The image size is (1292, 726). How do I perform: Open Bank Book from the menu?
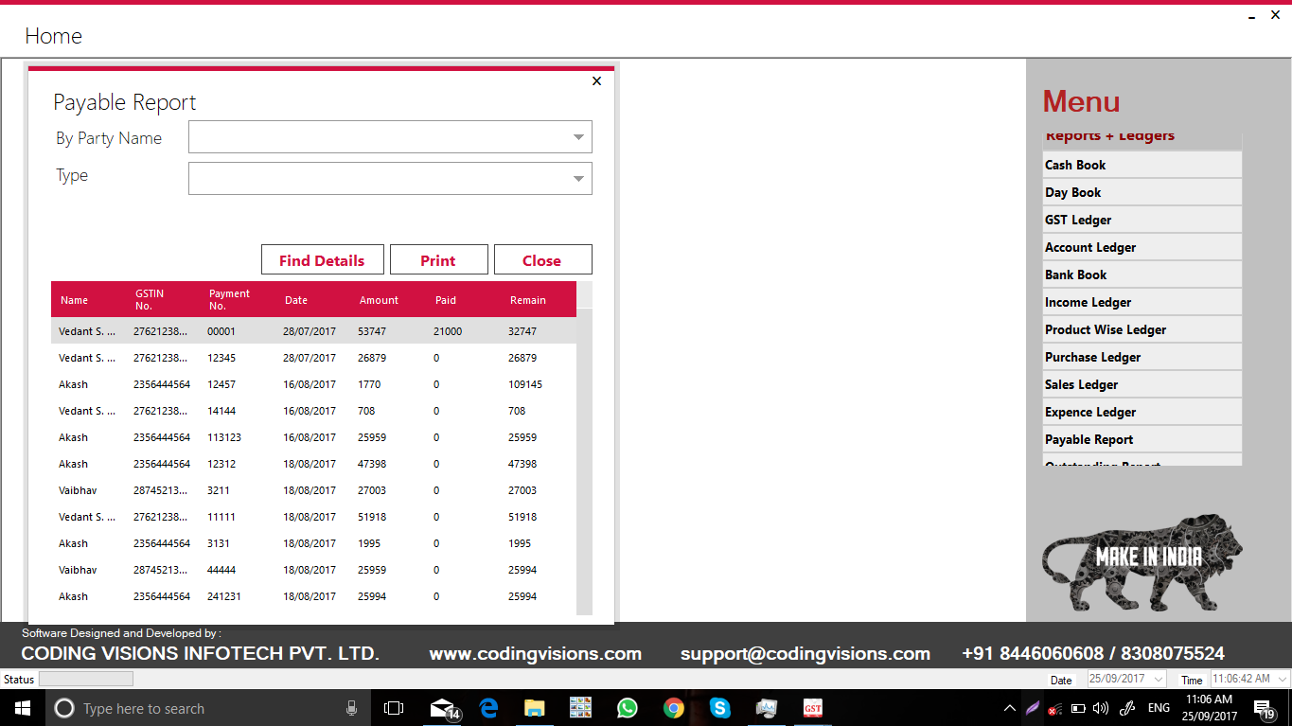(x=1142, y=274)
